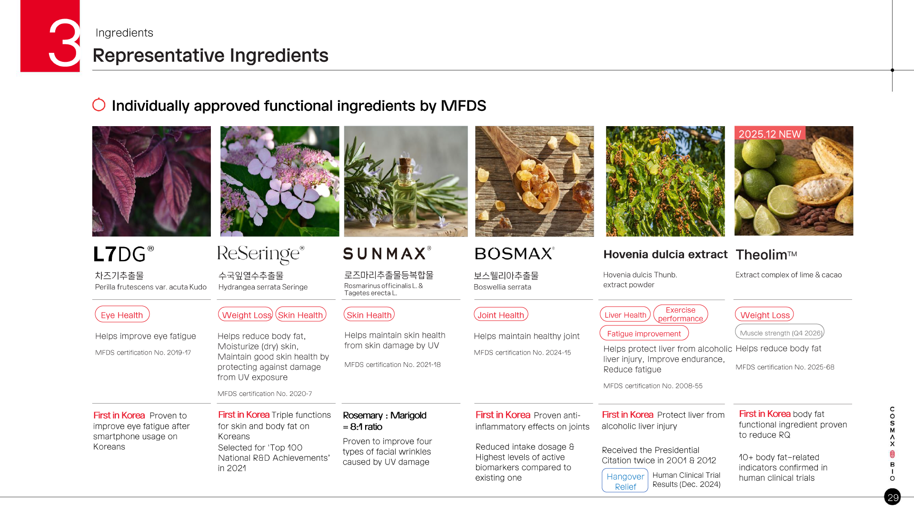Open the purple perilla leaves photo
Screen dimensions: 914x514
(x=151, y=181)
